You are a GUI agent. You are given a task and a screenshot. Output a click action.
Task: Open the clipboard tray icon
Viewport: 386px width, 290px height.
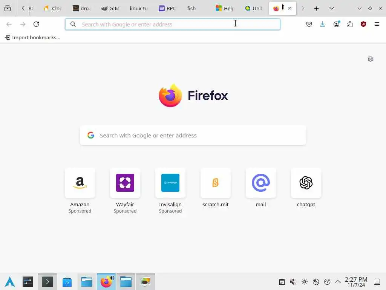pos(282,282)
